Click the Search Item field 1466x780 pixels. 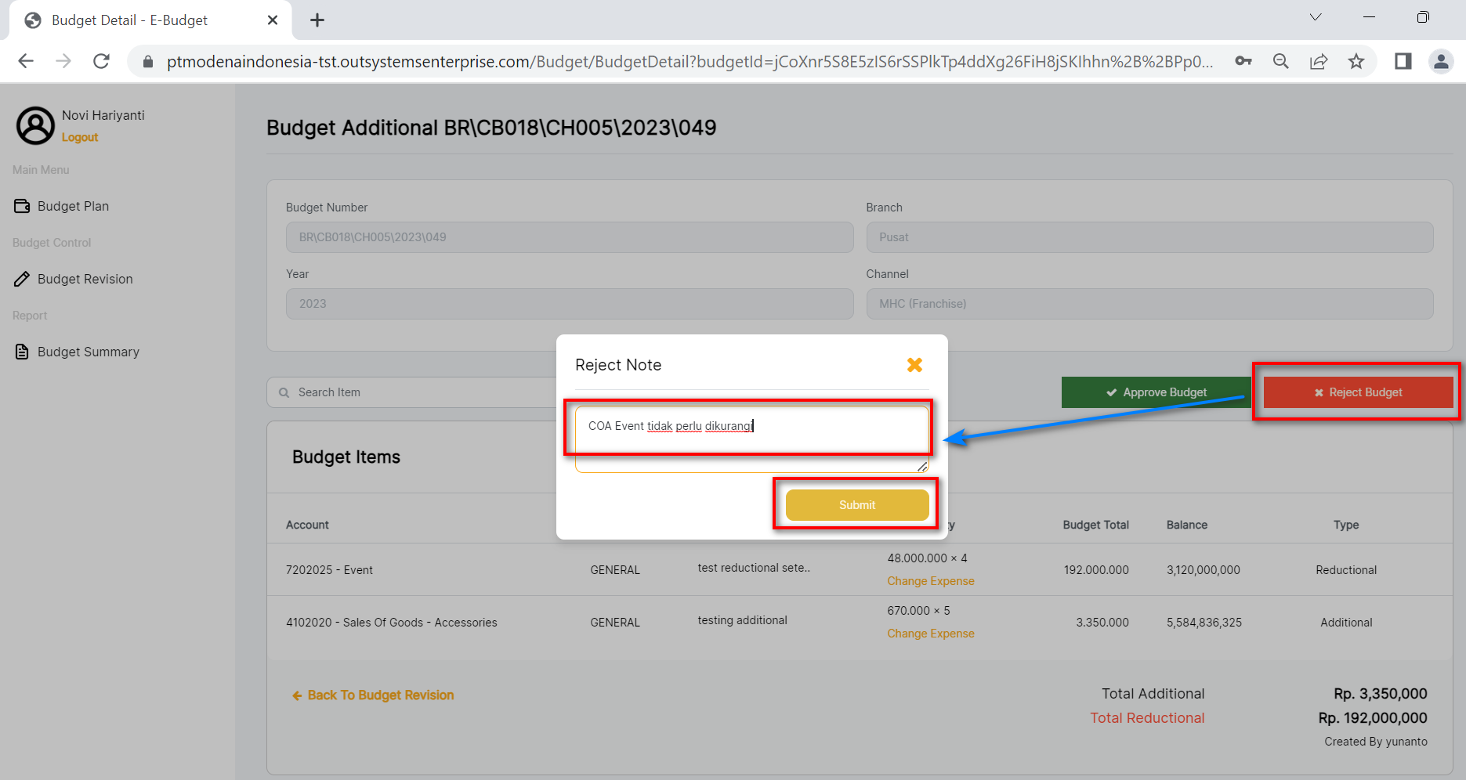tap(415, 392)
